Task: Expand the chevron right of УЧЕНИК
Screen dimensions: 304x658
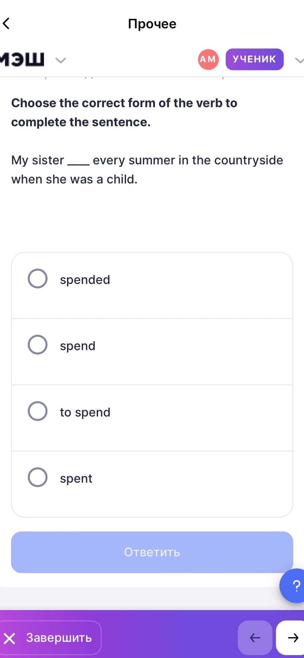Action: click(299, 60)
